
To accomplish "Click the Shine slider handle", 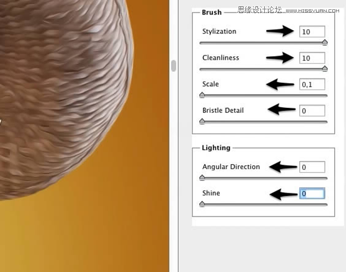I will click(x=202, y=204).
